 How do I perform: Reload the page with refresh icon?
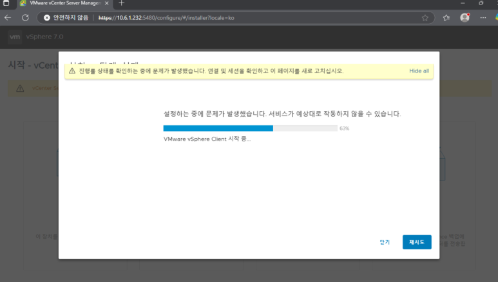(x=25, y=18)
